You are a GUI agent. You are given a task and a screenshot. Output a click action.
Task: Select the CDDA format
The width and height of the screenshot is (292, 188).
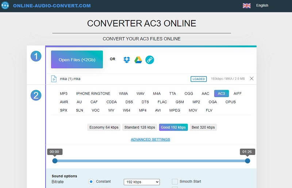pos(112,102)
